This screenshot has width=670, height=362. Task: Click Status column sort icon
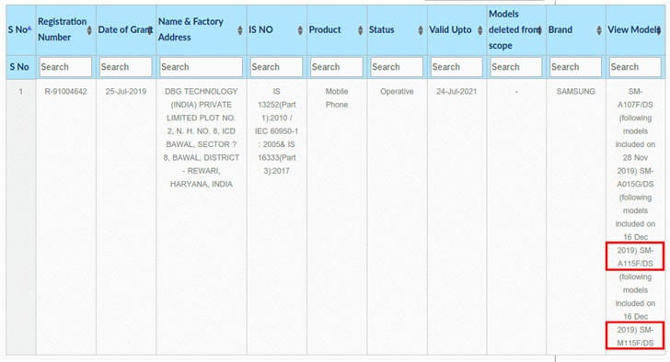[x=421, y=29]
